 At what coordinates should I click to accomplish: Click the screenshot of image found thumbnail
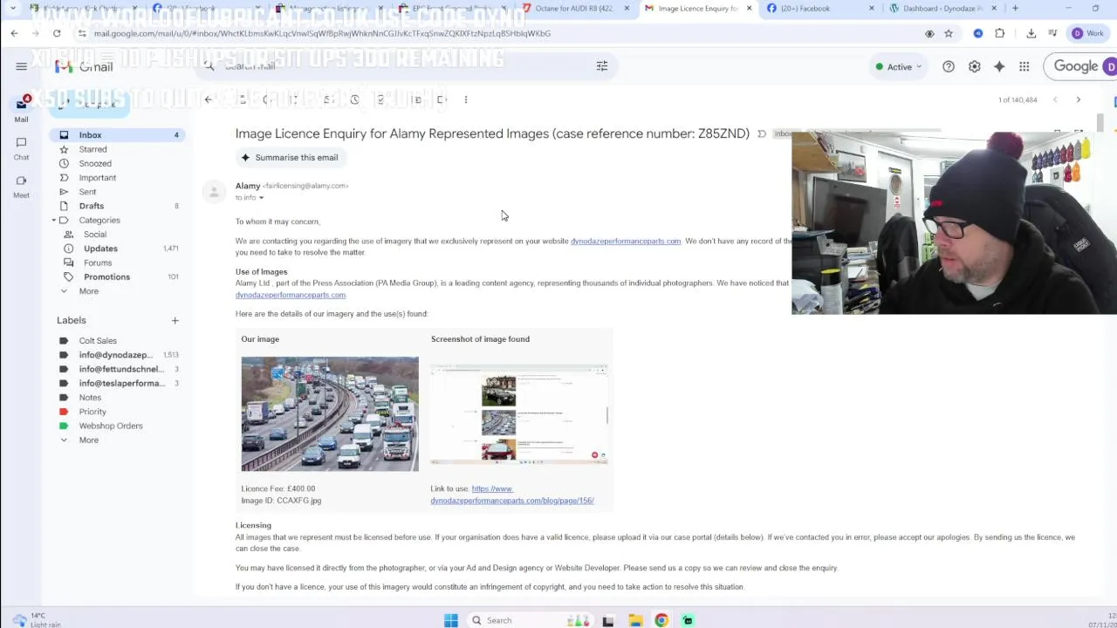pyautogui.click(x=519, y=415)
